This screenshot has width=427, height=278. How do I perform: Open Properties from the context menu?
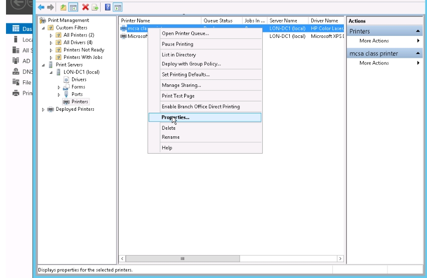pos(205,117)
